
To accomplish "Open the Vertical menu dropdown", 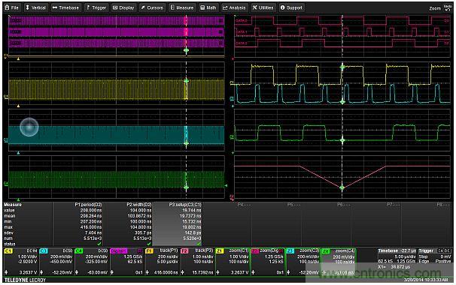I will point(36,7).
